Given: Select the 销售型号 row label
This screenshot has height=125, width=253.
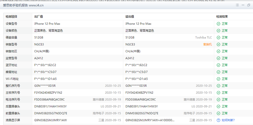Looking at the screenshot, I should pos(12,44).
